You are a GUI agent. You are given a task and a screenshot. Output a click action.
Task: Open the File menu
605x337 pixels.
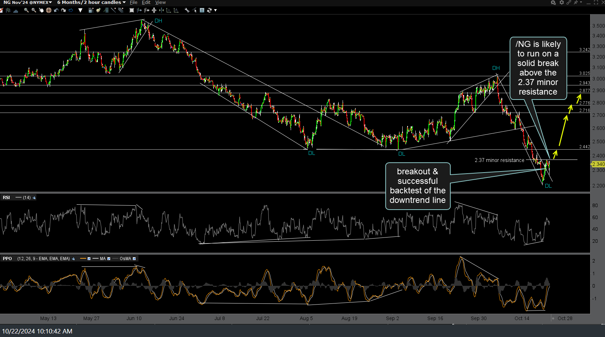134,2
